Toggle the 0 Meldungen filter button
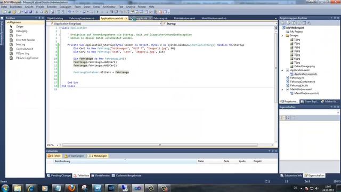Screen dimensions: 341x192 point(98,156)
